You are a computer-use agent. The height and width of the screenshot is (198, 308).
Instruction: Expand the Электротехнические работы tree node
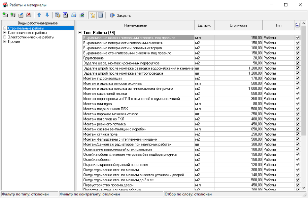(x=4, y=37)
